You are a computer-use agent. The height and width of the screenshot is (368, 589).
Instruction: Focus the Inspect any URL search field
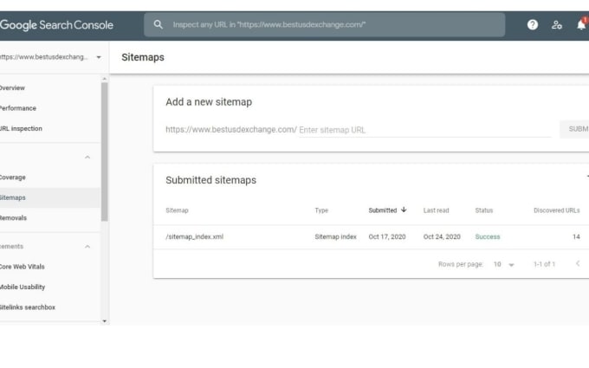click(325, 25)
